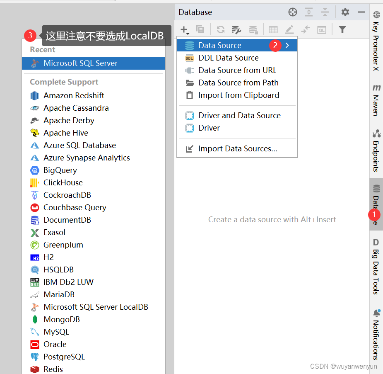Choose Data Source from Path

pyautogui.click(x=237, y=83)
